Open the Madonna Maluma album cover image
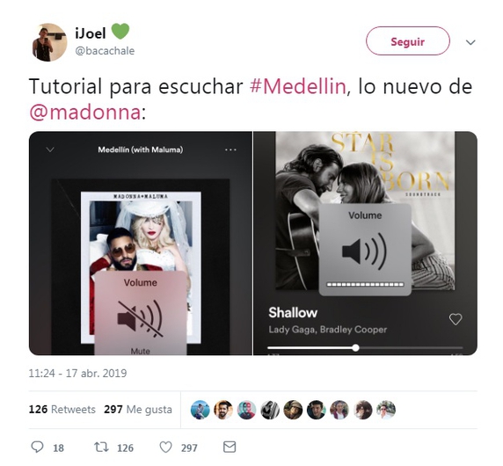 [141, 266]
